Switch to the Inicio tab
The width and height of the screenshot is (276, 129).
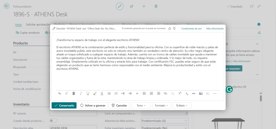tap(19, 24)
